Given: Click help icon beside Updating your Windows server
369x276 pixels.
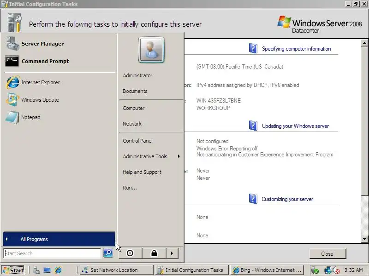Looking at the screenshot, I should [253, 126].
